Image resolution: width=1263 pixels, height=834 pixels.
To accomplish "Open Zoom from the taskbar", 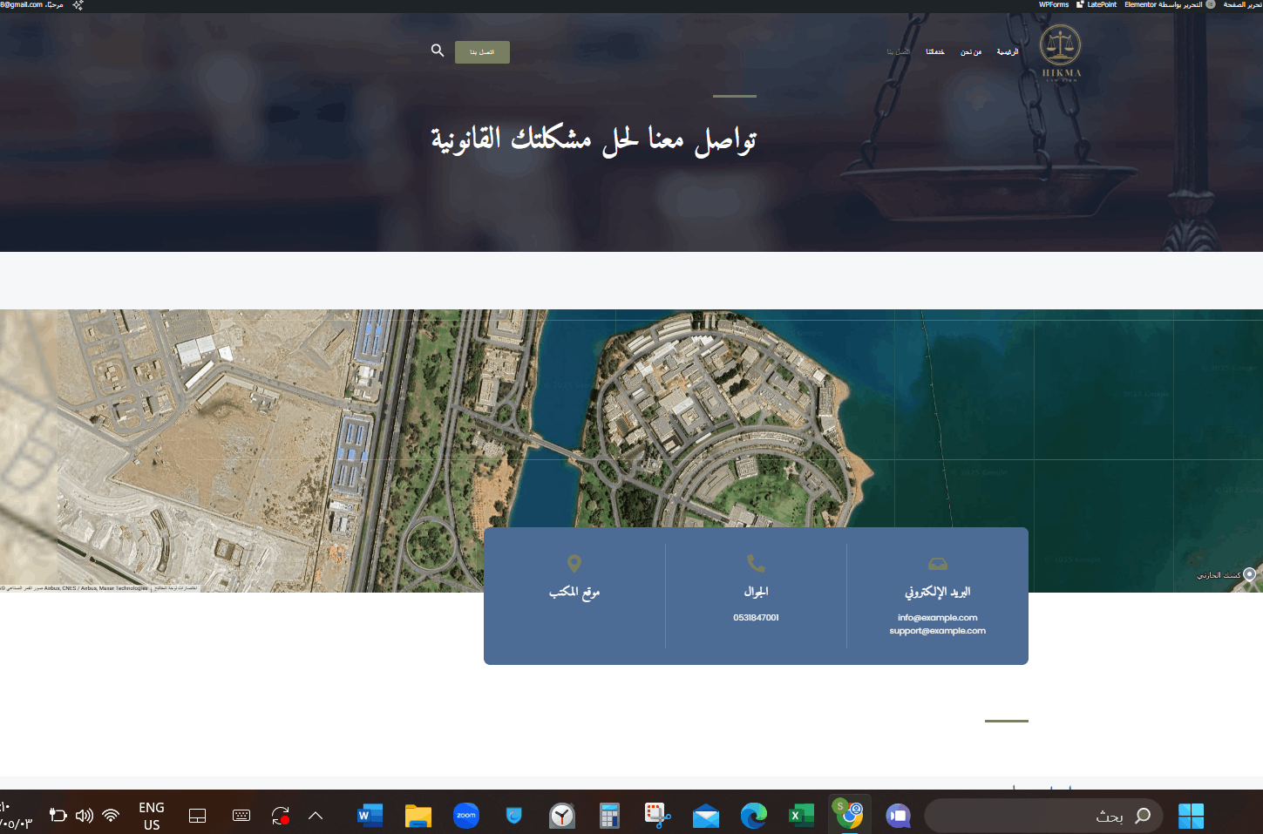I will click(466, 816).
